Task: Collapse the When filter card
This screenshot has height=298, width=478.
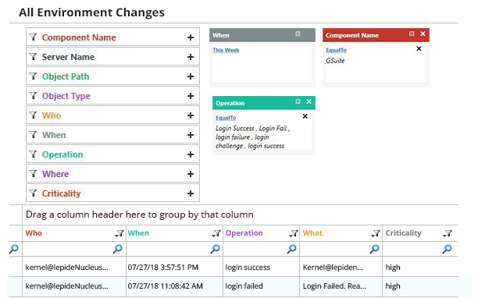Action: (x=298, y=34)
